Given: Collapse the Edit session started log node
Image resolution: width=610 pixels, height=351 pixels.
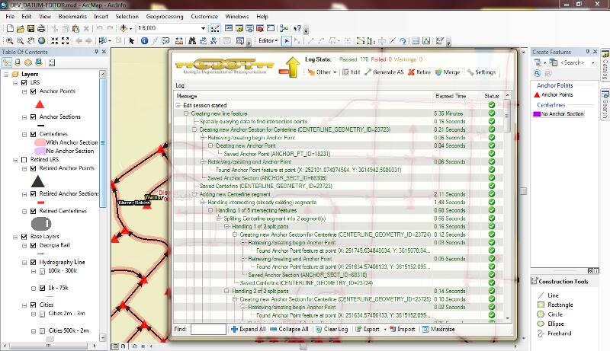Looking at the screenshot, I should [178, 105].
